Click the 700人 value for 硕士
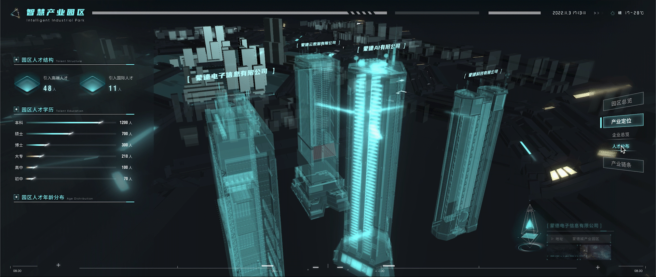Screen dimensions: 656x277 [x=127, y=134]
